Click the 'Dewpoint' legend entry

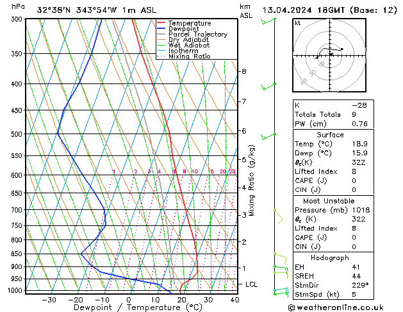[183, 29]
